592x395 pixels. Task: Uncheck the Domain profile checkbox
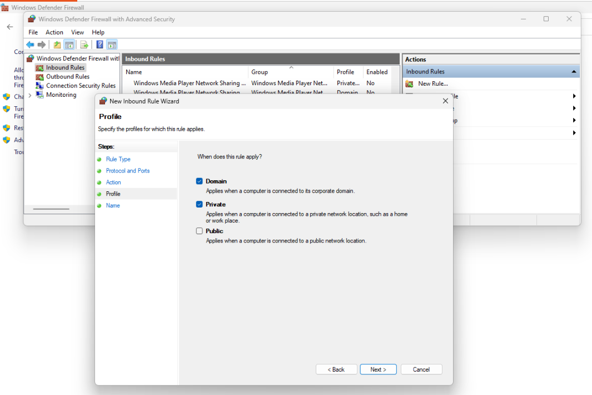(x=200, y=181)
